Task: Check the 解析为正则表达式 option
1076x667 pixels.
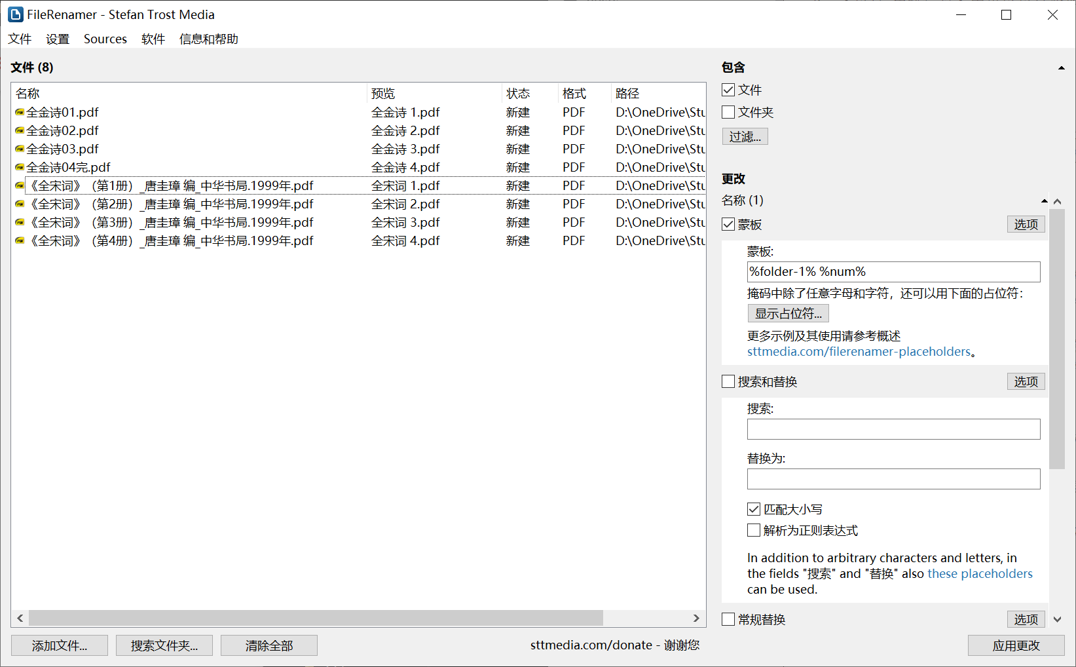Action: click(754, 530)
